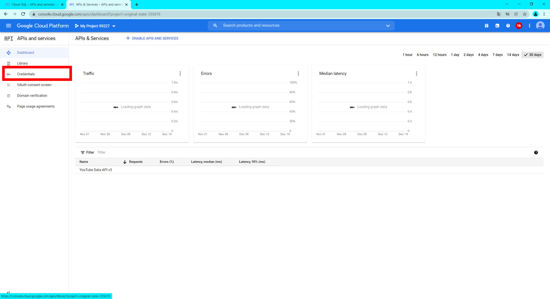Image resolution: width=550 pixels, height=299 pixels.
Task: Click the OAuth consent screen icon
Action: [9, 85]
